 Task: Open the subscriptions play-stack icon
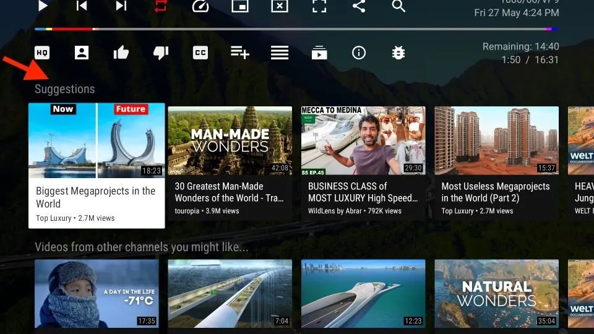pos(319,53)
